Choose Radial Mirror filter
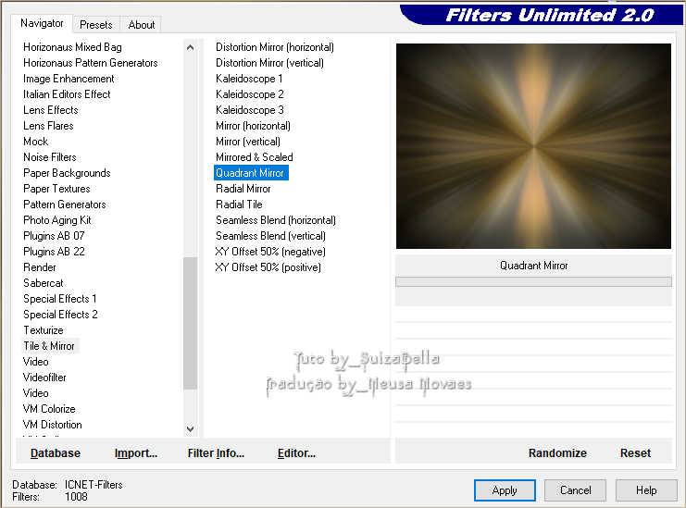The image size is (686, 508). [243, 189]
